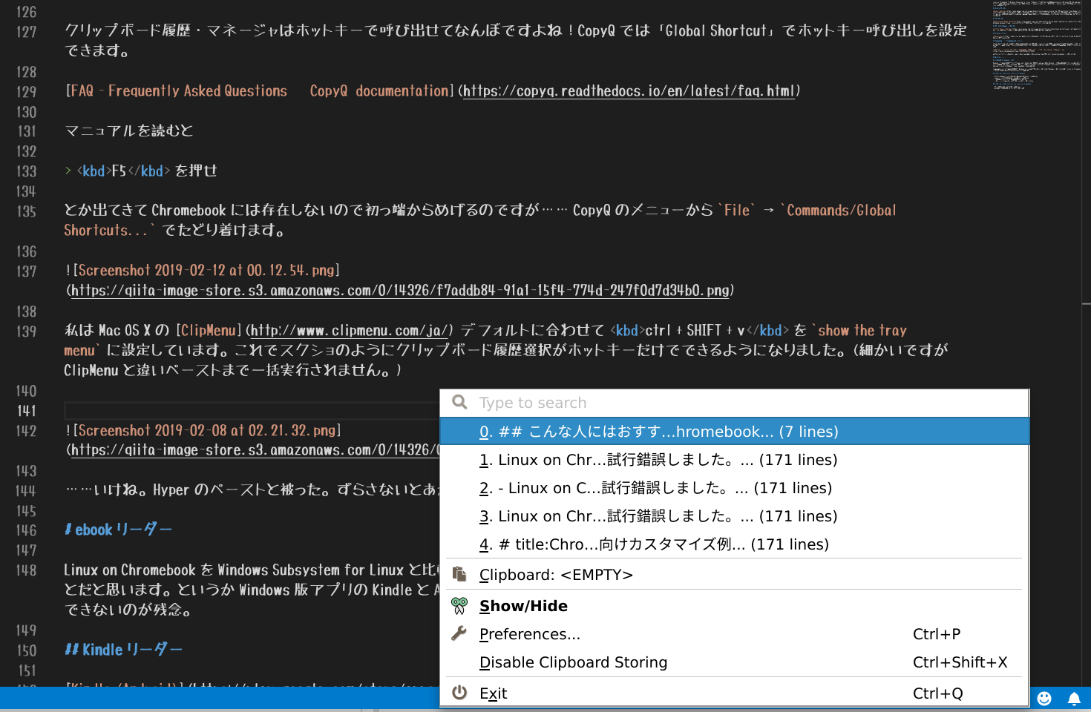The width and height of the screenshot is (1091, 712).
Task: Click the scissors icon next to Show/Hide
Action: point(459,606)
